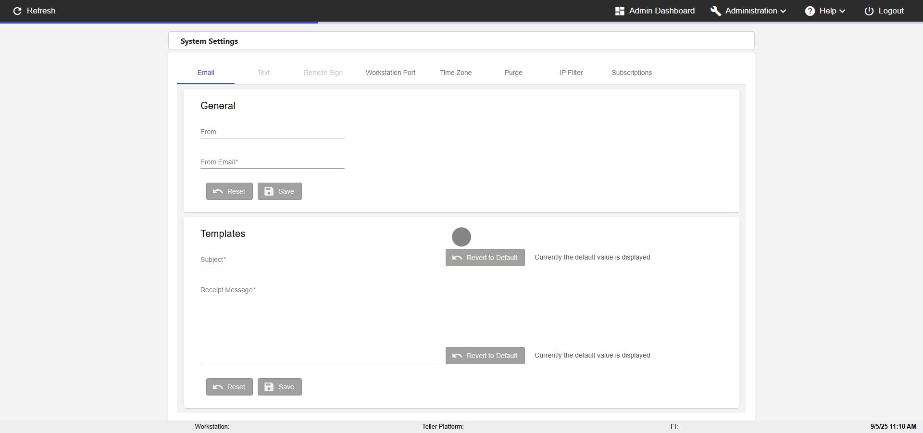Viewport: 923px width, 433px height.
Task: Open the Purge tab
Action: (x=513, y=73)
